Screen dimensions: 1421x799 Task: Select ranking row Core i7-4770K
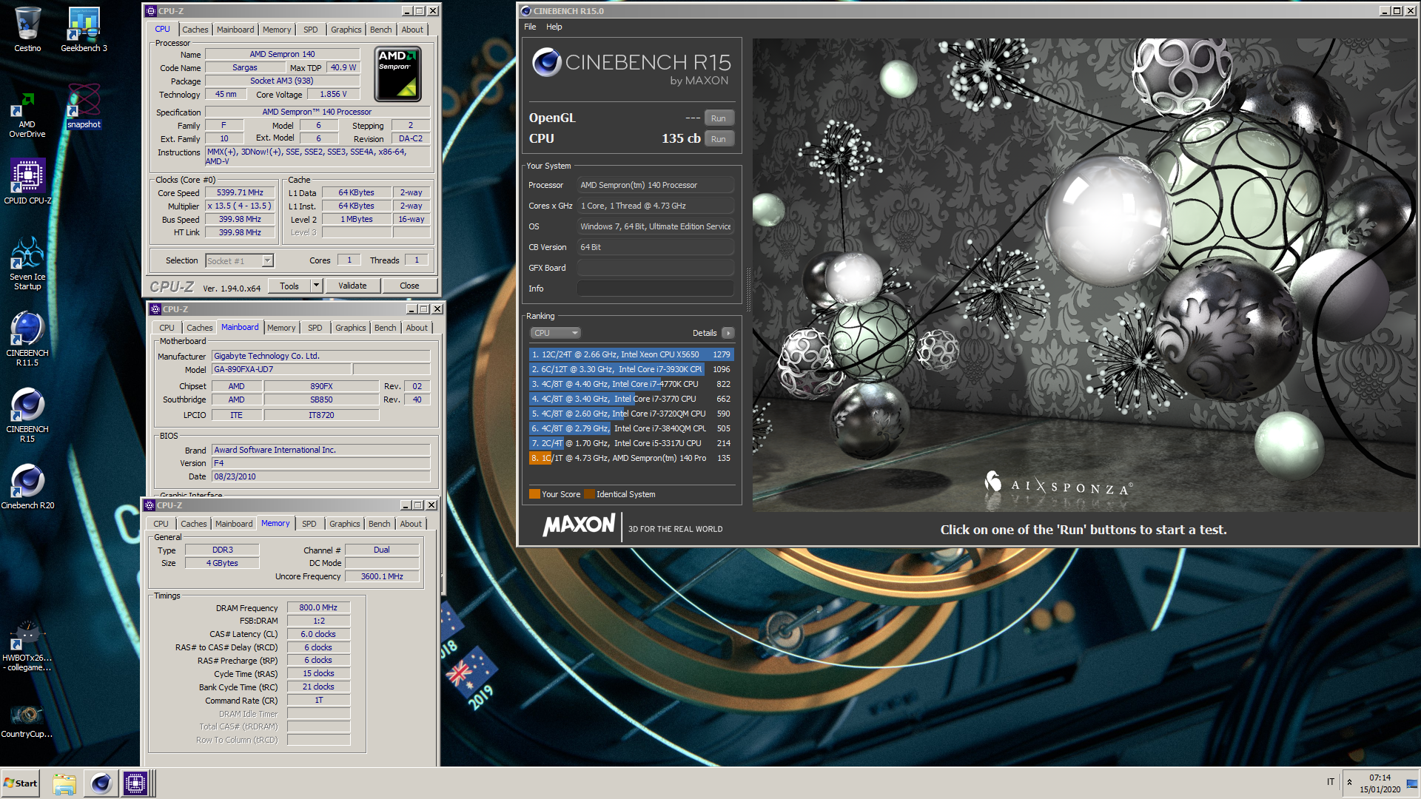tap(631, 384)
